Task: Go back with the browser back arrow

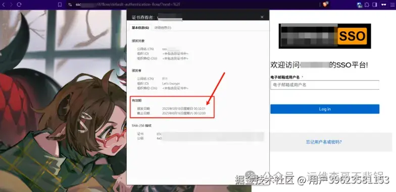Action: (4, 5)
